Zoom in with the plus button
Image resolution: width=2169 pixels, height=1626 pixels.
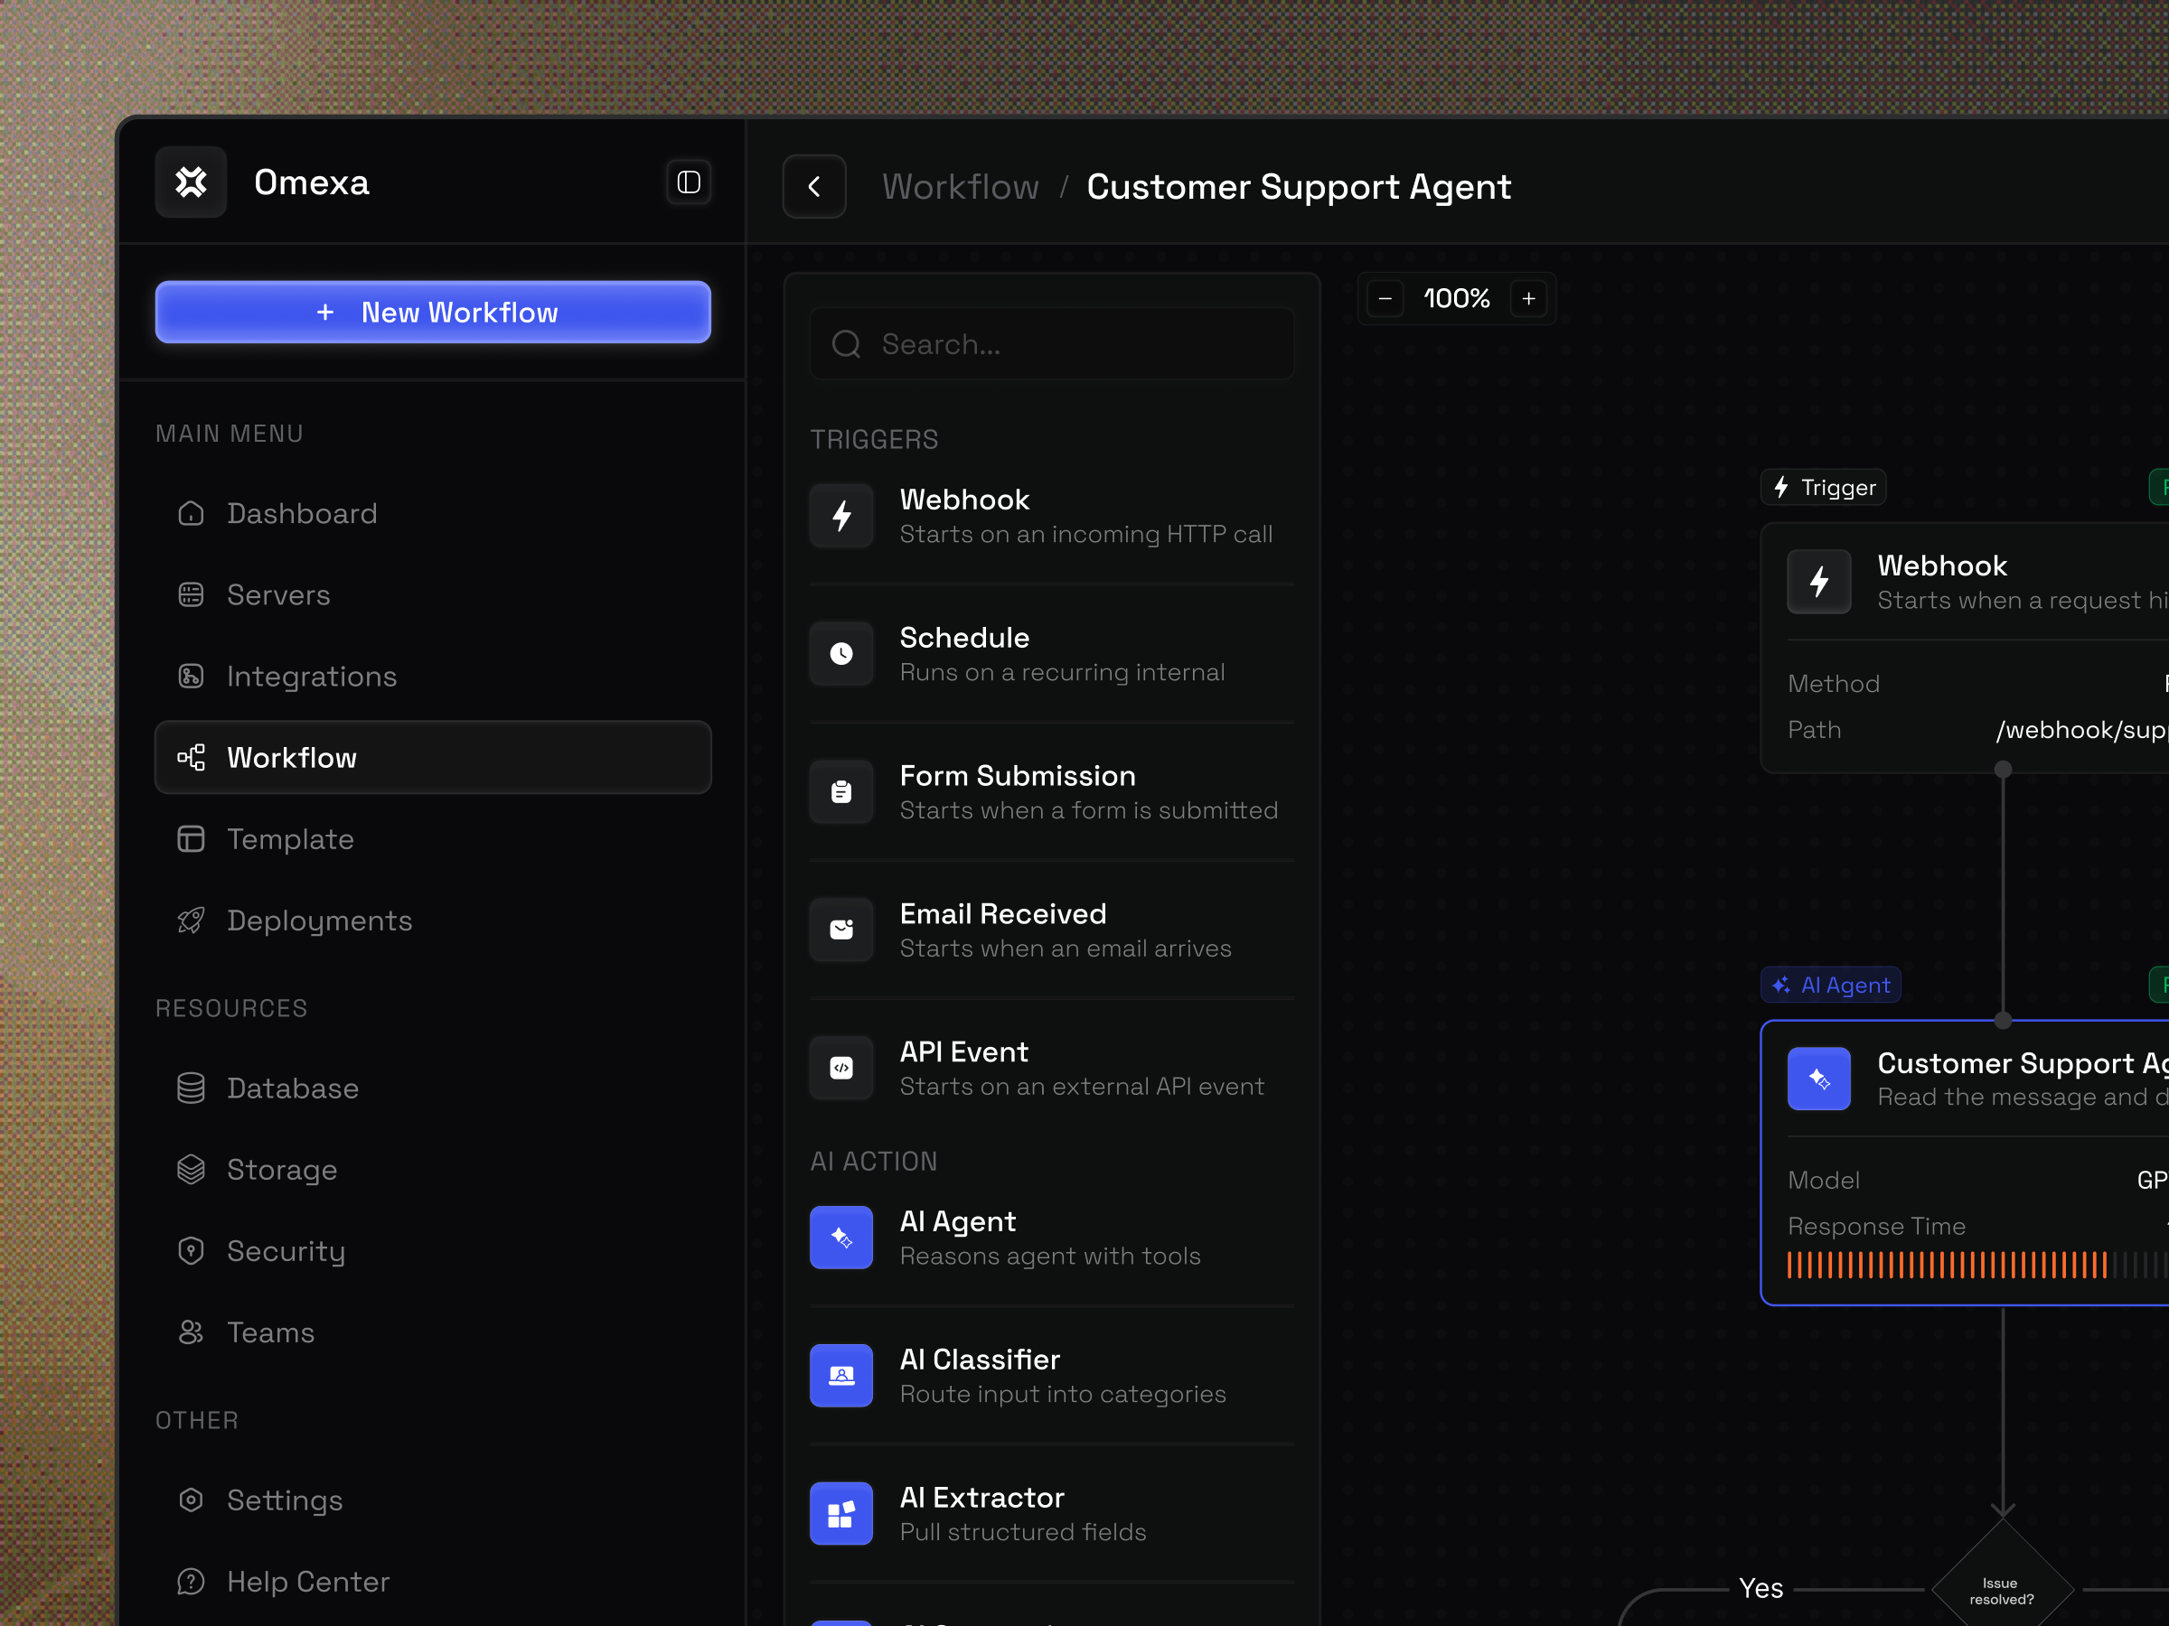(x=1527, y=299)
